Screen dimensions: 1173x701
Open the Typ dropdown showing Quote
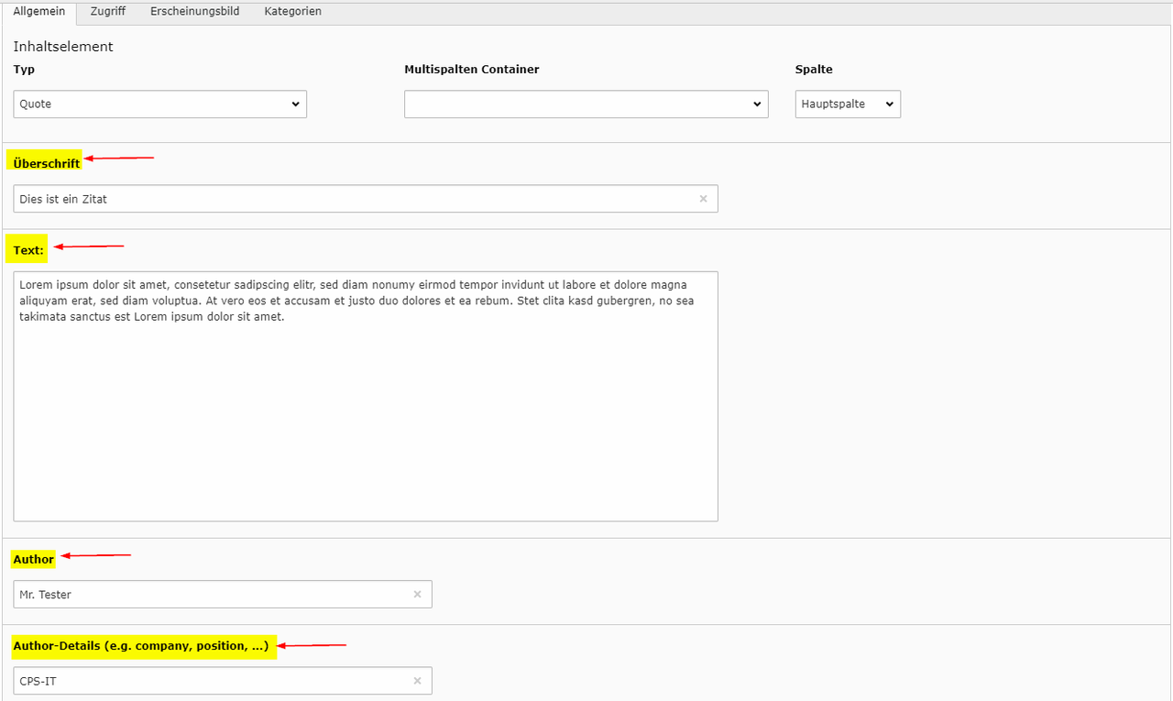[x=160, y=104]
